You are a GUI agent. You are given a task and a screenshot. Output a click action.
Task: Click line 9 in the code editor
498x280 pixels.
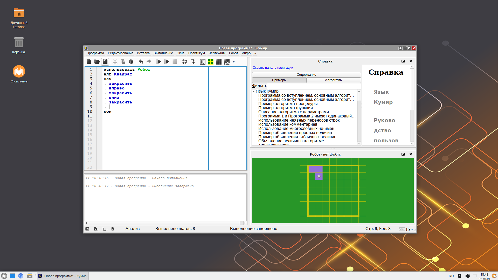click(155, 107)
